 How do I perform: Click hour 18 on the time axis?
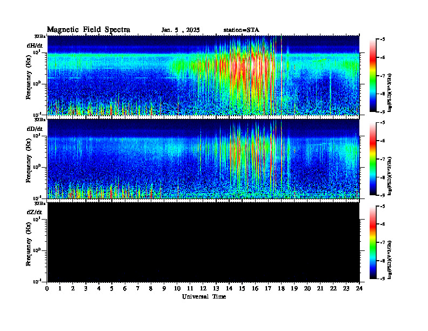point(281,289)
